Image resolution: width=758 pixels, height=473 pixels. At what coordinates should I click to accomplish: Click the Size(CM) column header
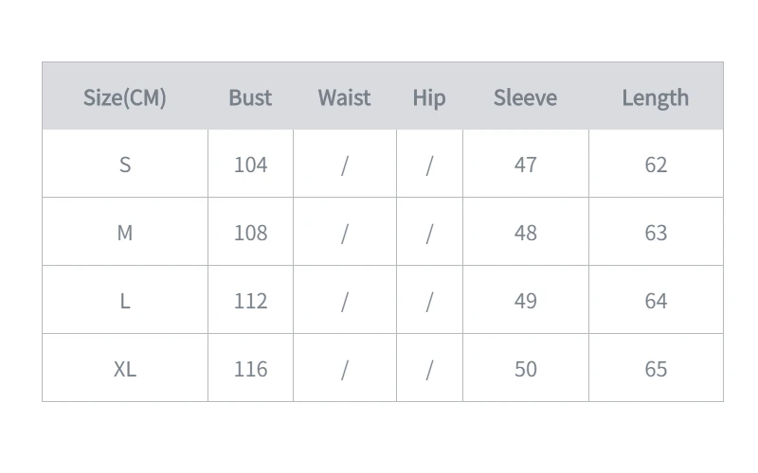[125, 97]
